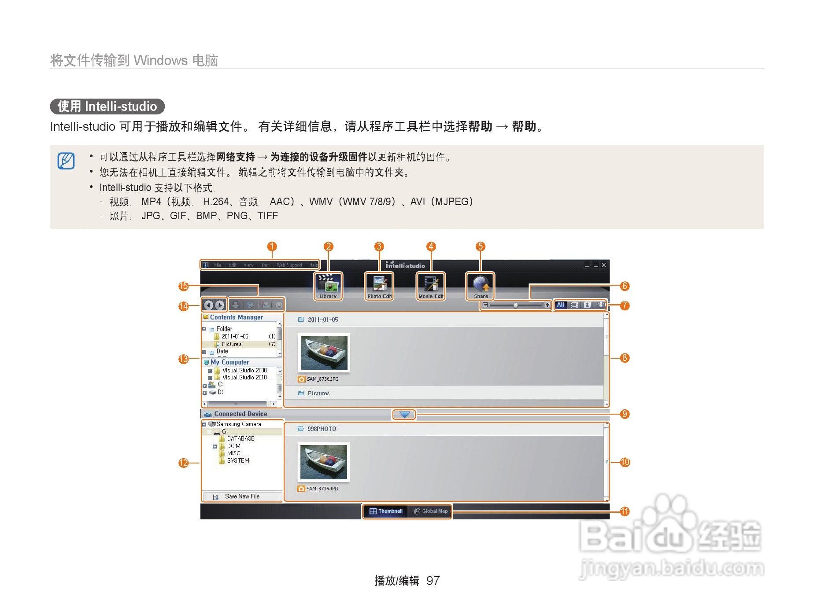Open the View menu

pos(248,265)
